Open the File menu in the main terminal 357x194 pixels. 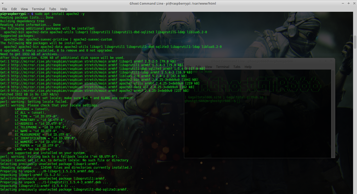click(x=4, y=9)
